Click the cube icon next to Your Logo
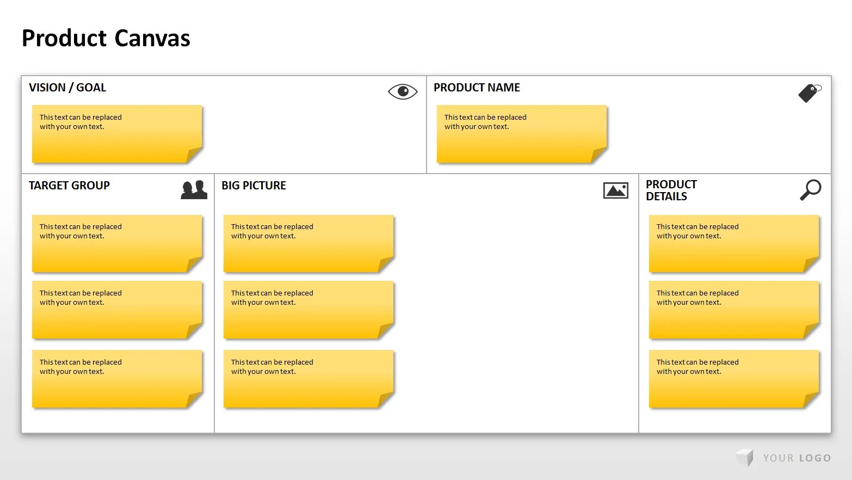Screen dimensions: 852x480 coord(743,458)
